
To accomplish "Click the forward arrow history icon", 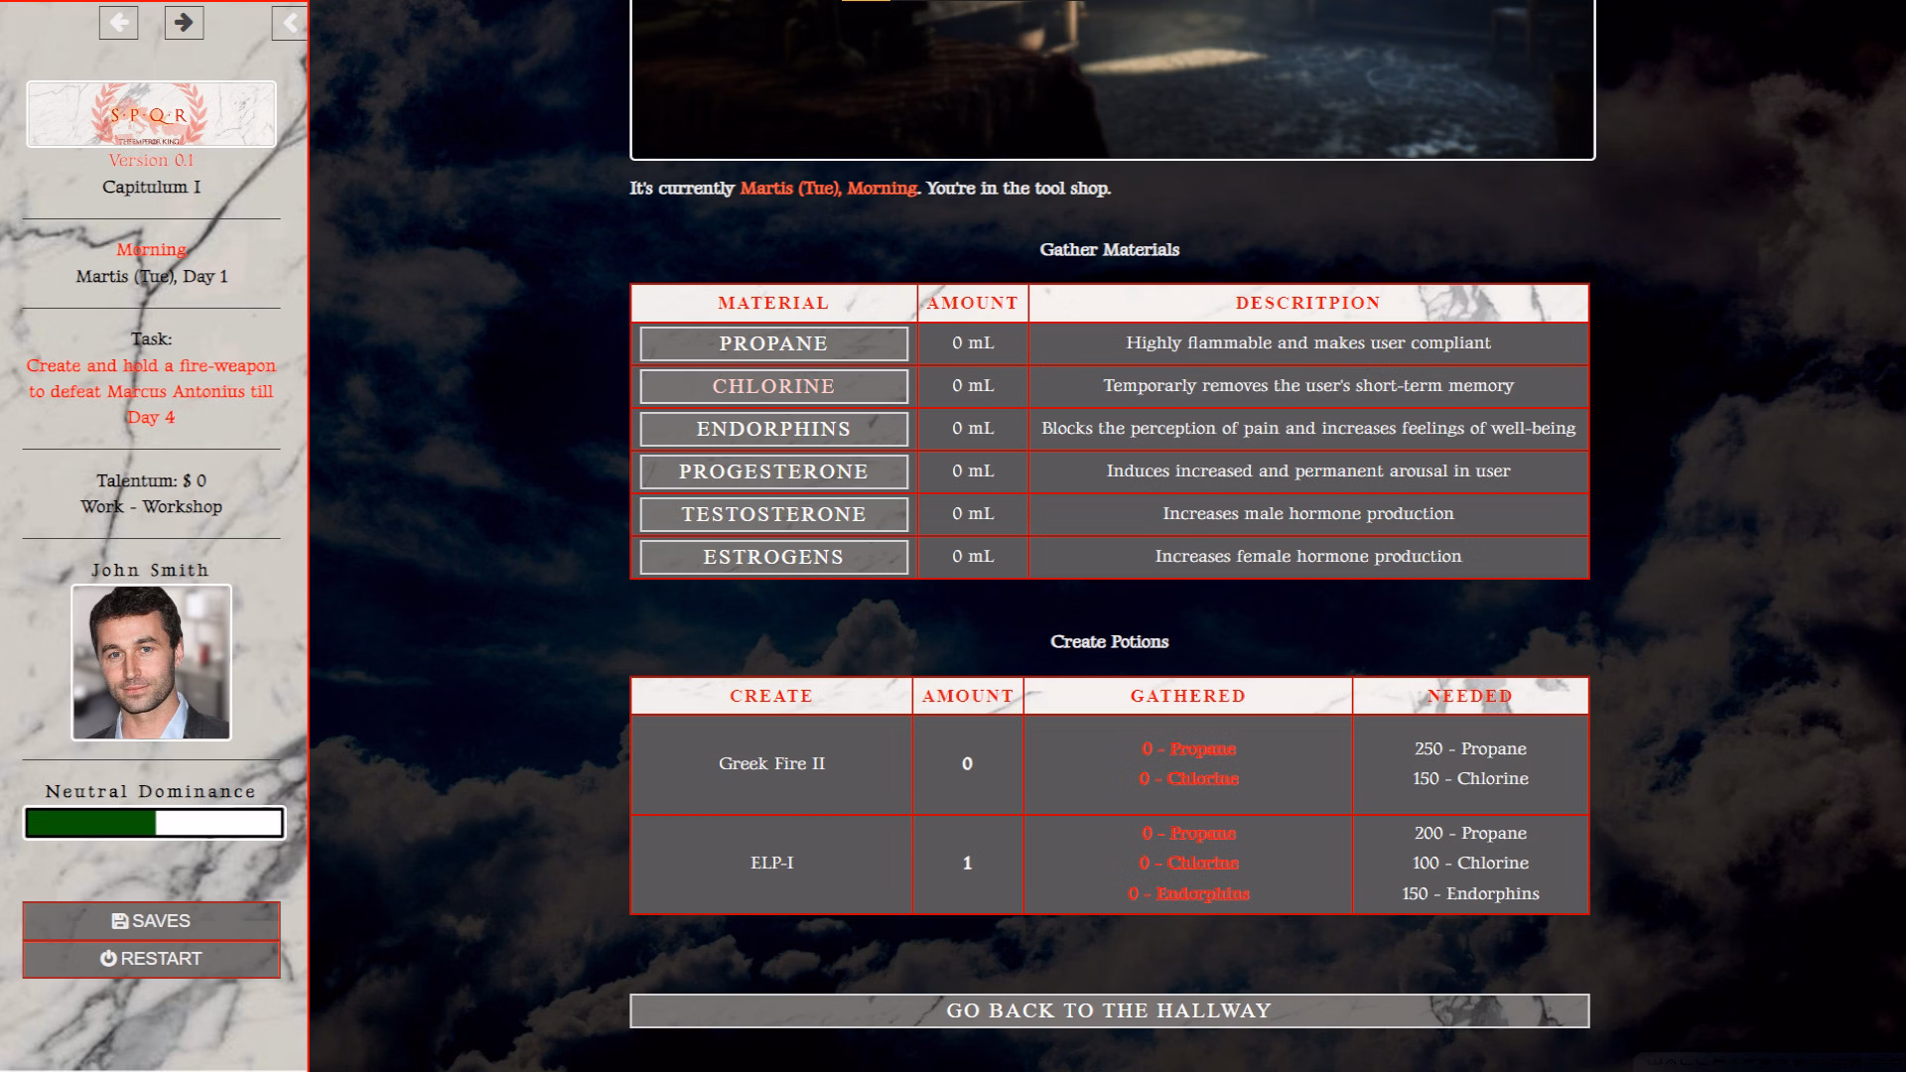I will click(184, 22).
